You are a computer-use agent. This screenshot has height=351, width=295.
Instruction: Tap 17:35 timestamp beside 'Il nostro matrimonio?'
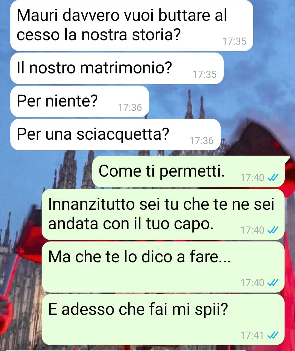tap(205, 74)
